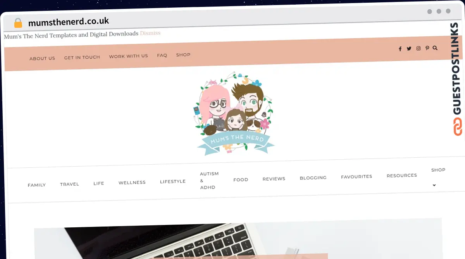
Task: Open the Wellness category
Action: pos(132,182)
